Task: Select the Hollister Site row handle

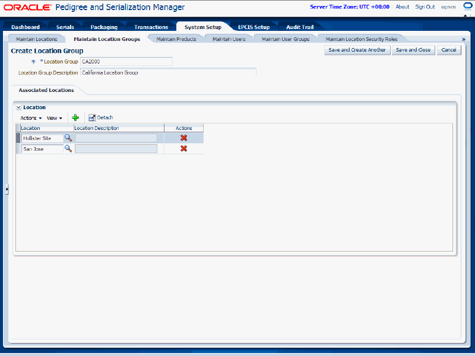Action: click(18, 138)
